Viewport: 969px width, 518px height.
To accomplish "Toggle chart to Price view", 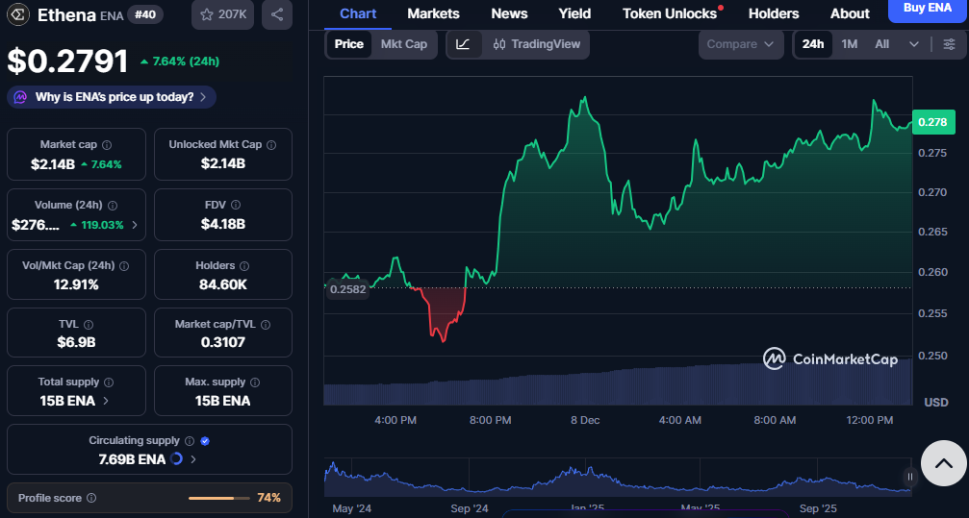I will pos(349,44).
